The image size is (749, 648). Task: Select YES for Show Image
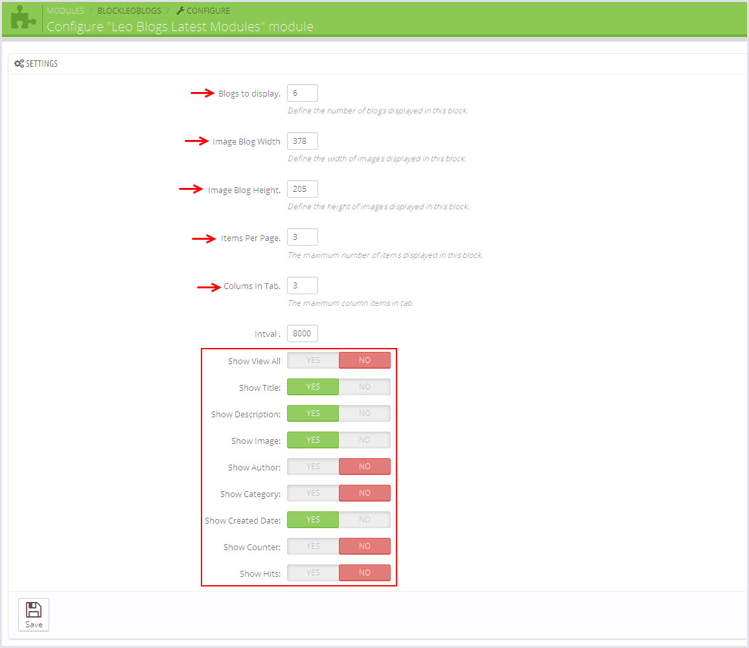point(313,439)
